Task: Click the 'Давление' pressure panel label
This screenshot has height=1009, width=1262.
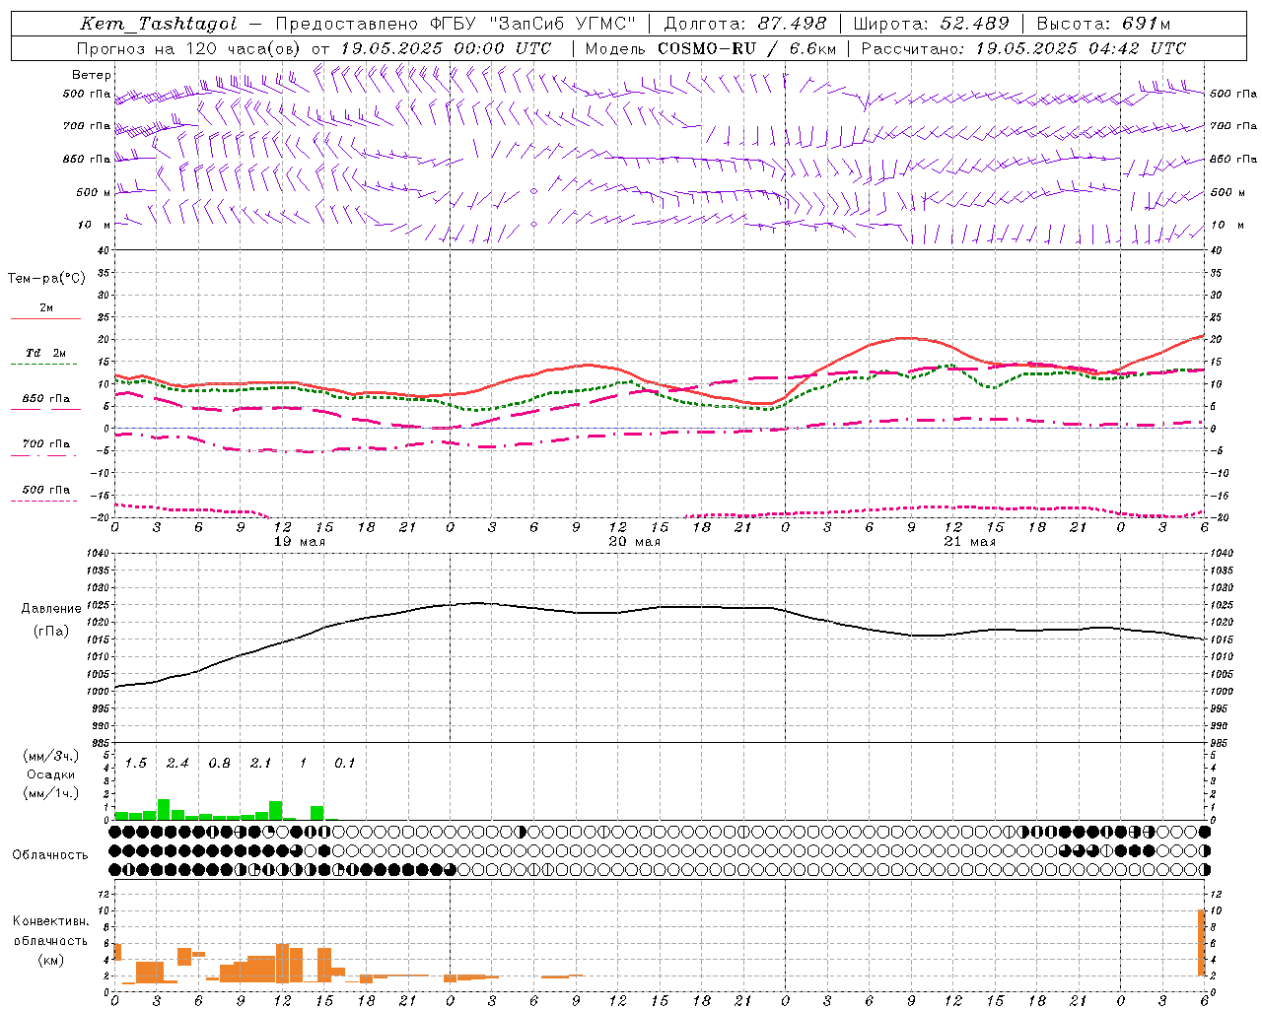Action: tap(51, 609)
